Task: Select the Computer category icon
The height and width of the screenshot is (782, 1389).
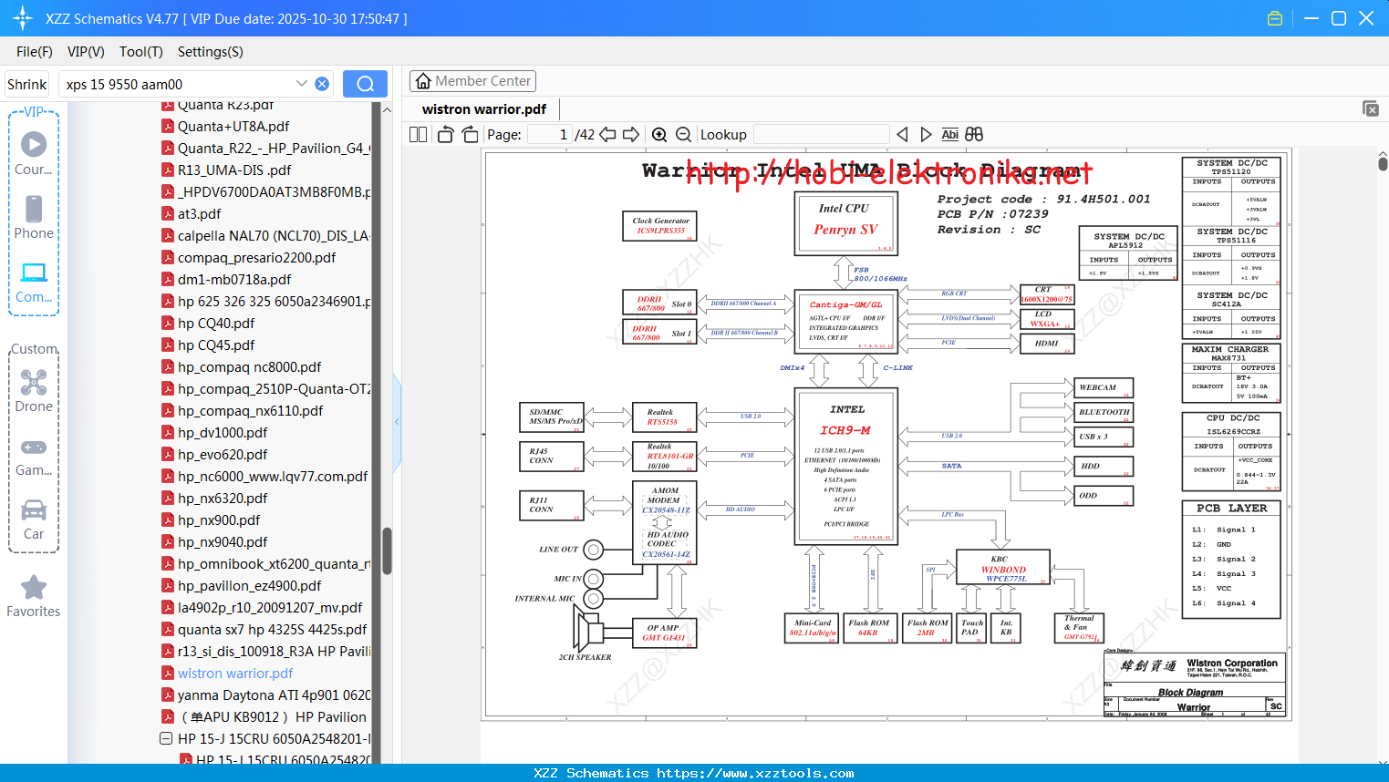Action: point(34,282)
